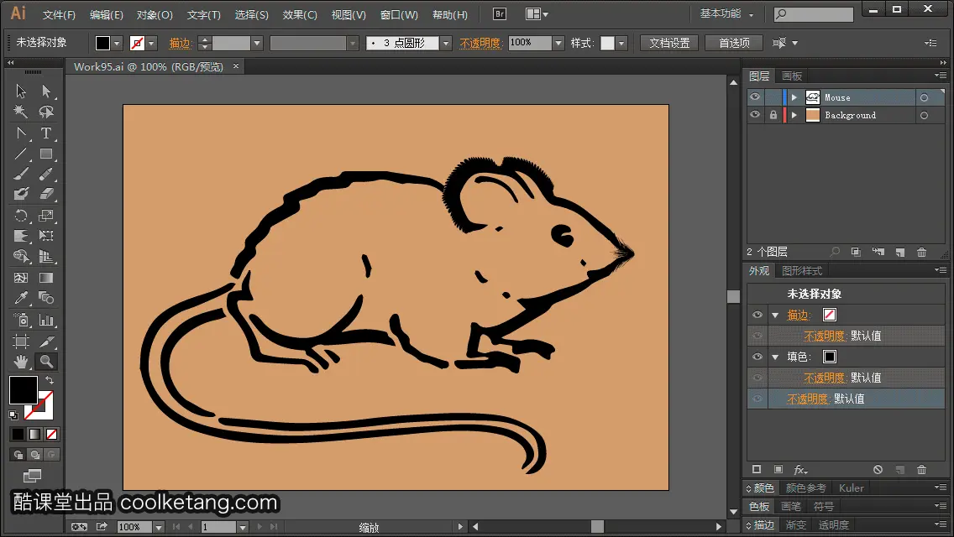This screenshot has width=954, height=537.
Task: Select the Perspective Grid tool
Action: click(46, 257)
